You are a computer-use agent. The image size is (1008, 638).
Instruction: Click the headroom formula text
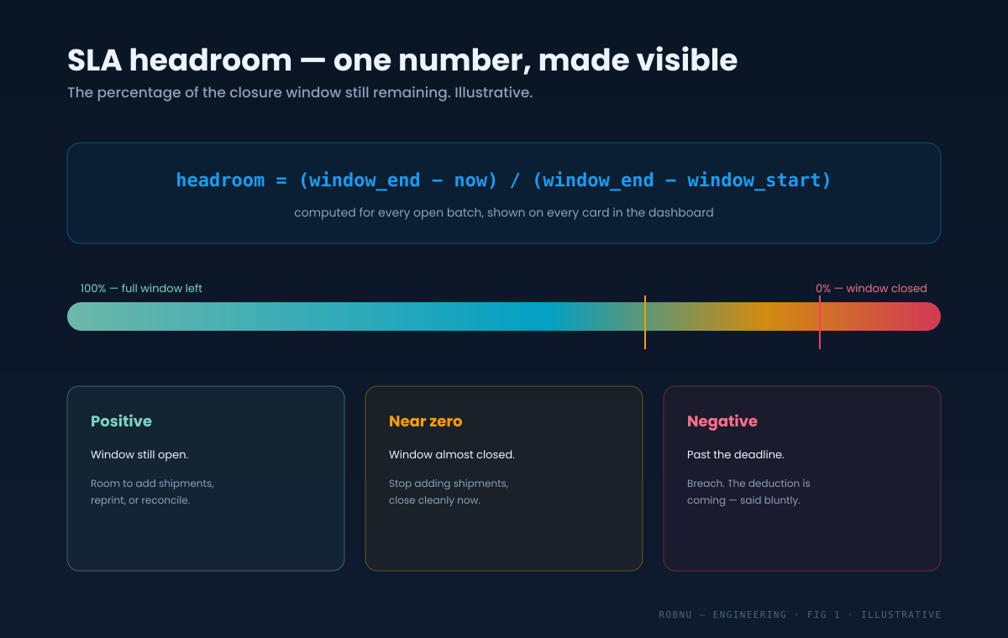click(x=504, y=180)
